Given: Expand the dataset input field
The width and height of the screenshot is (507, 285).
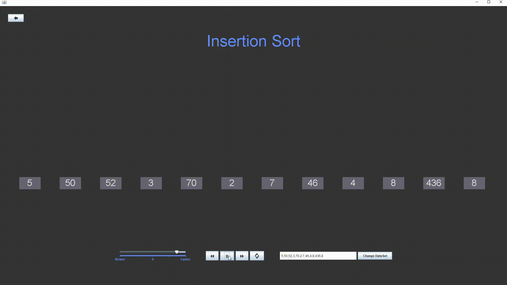Looking at the screenshot, I should pos(318,256).
